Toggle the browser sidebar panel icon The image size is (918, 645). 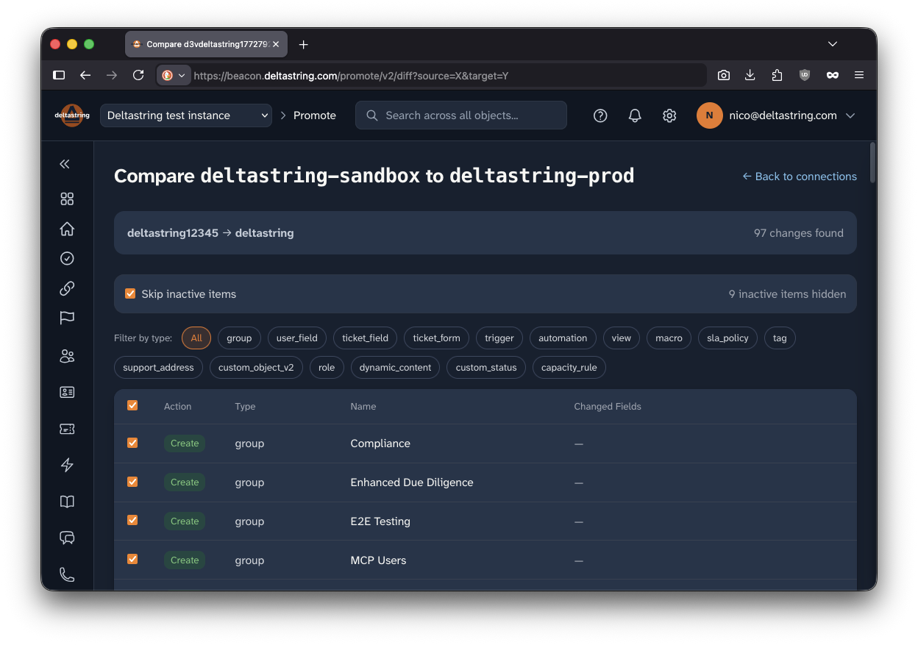click(x=59, y=75)
